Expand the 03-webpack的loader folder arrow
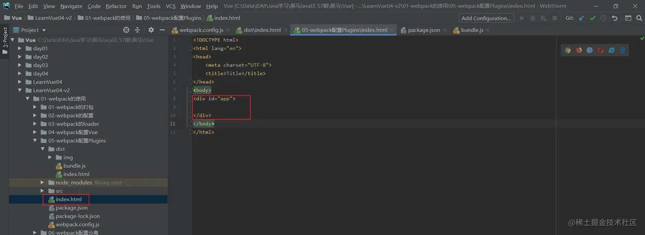The image size is (645, 235). [35, 124]
